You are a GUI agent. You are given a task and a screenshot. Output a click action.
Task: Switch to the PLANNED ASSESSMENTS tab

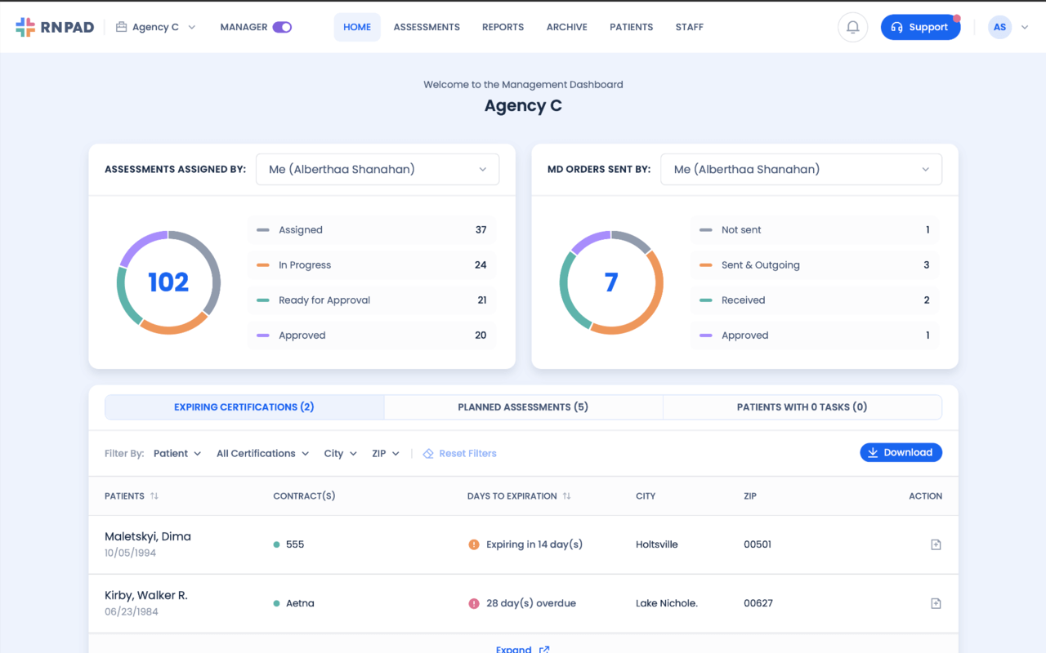[x=523, y=406]
